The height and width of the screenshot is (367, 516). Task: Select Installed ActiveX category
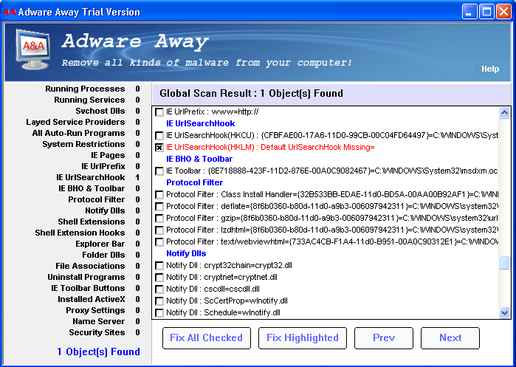pos(91,299)
